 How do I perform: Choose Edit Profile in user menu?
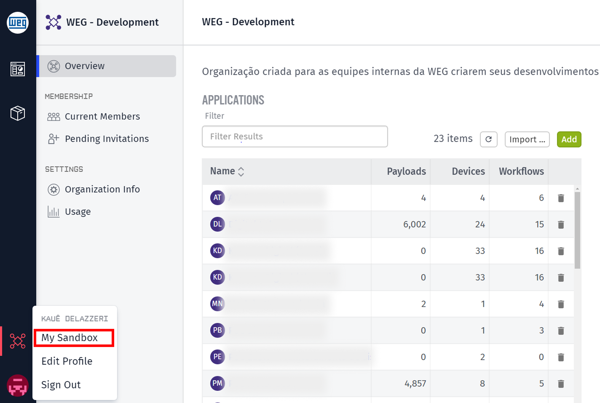(x=67, y=361)
